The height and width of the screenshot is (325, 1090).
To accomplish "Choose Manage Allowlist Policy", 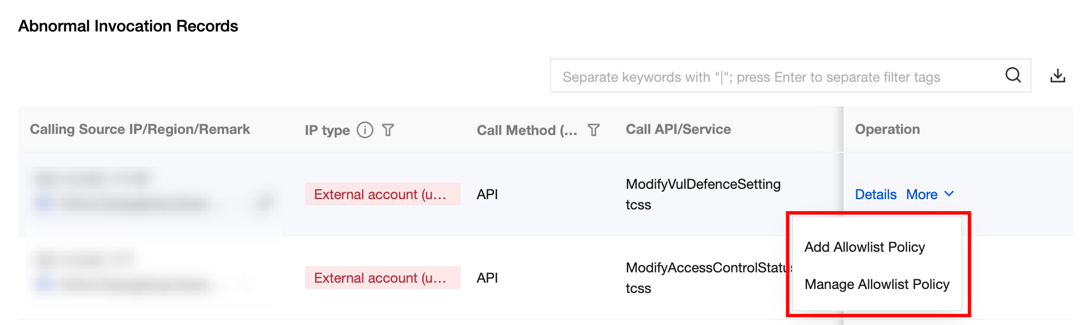I will (x=877, y=284).
